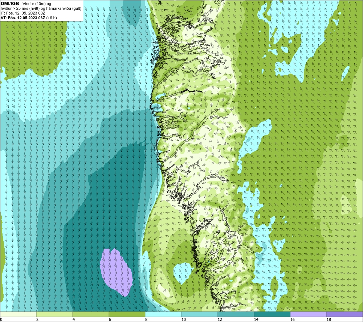The image size is (363, 322).
Task: Click the '(+6 h)' forecast offset text
Action: (52, 18)
